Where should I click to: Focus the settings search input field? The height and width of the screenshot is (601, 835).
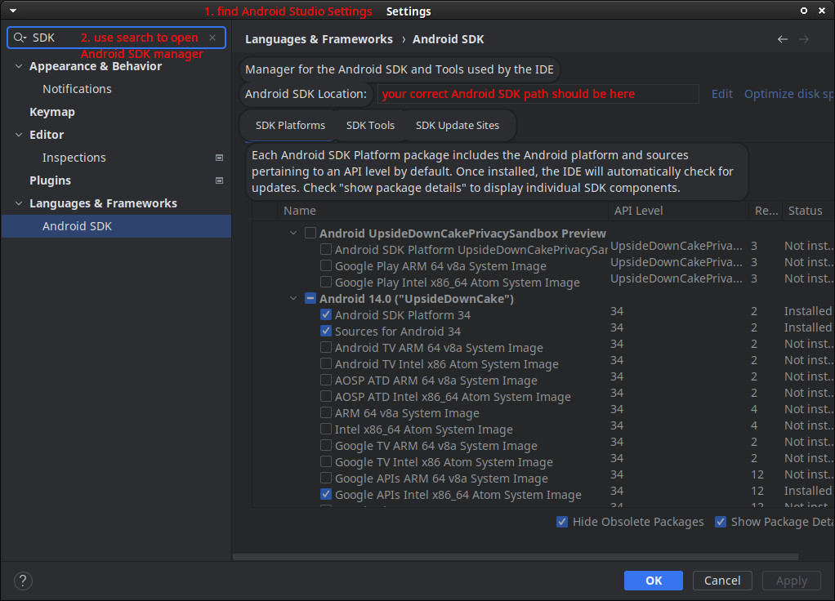pos(116,38)
